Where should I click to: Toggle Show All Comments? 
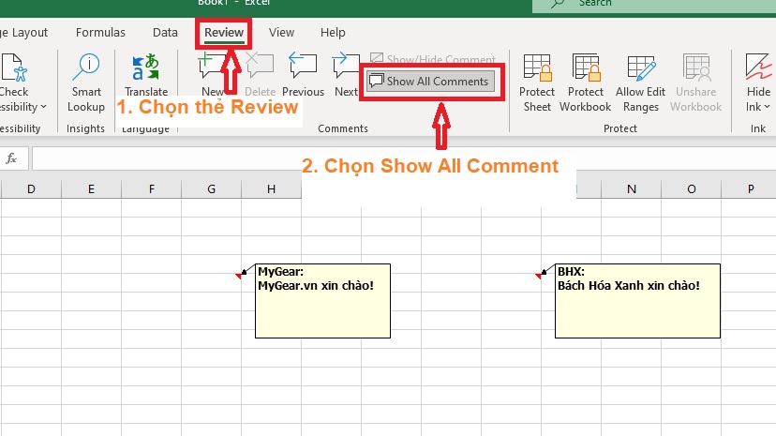pyautogui.click(x=430, y=82)
